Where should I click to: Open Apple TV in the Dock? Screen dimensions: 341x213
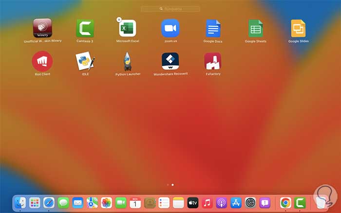click(x=193, y=203)
